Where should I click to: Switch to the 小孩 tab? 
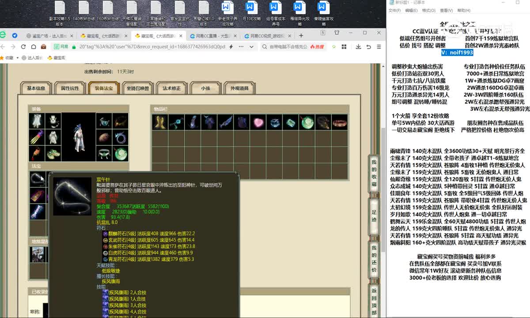pos(205,88)
